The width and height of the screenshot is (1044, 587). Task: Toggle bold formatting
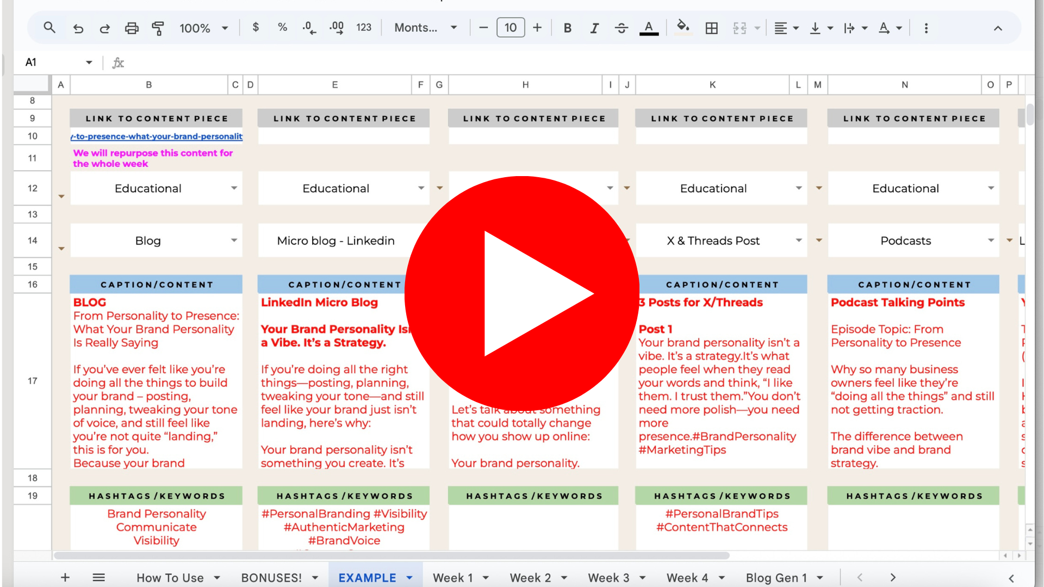(x=567, y=28)
